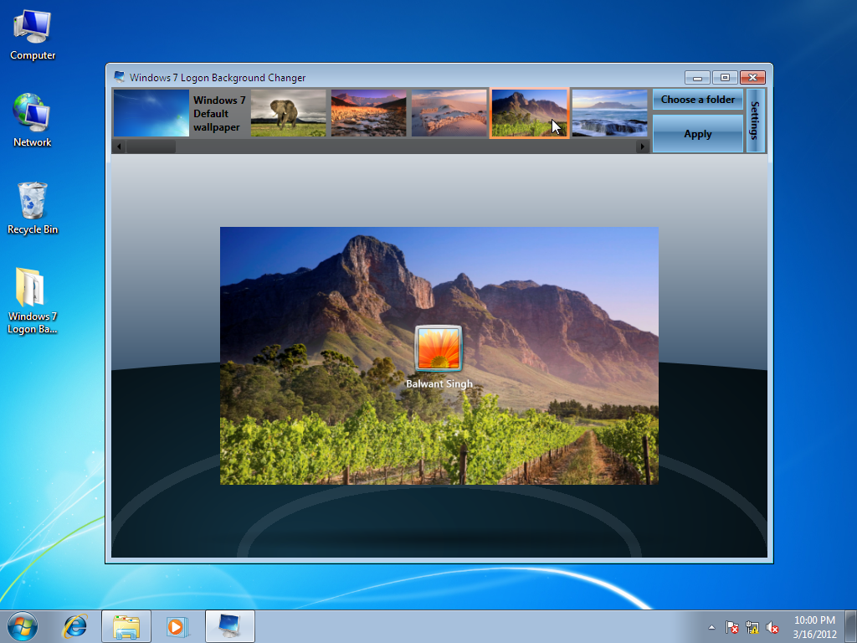
Task: Expand the vertical Settings panel
Action: pyautogui.click(x=756, y=120)
